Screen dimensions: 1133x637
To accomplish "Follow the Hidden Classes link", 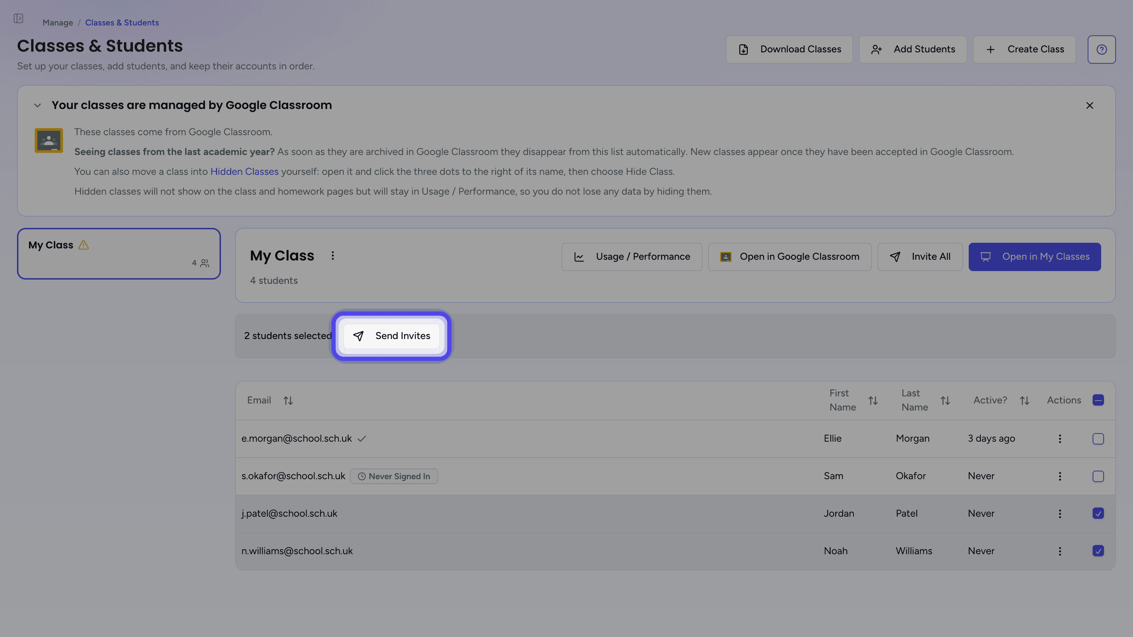I will click(x=244, y=171).
